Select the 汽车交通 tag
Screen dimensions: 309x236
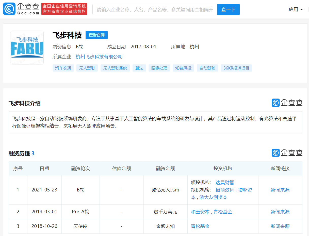pos(63,68)
